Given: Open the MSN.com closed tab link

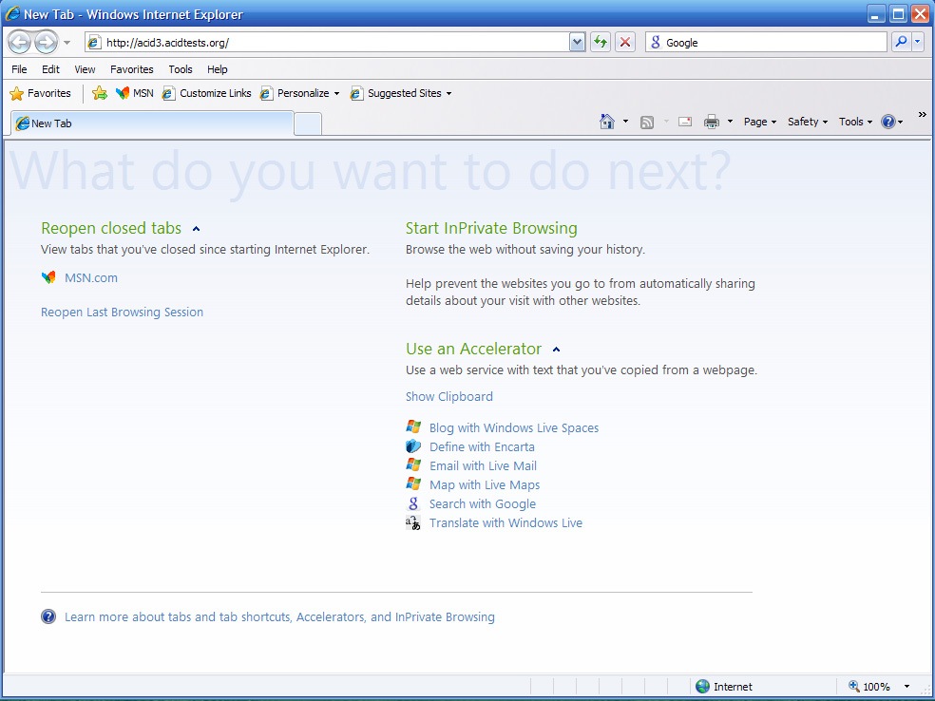Looking at the screenshot, I should 91,277.
